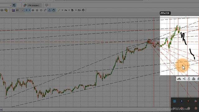Viewport: 199px width, 112px height.
Task: Click the globe icon with red cross
Action: (x=25, y=5)
